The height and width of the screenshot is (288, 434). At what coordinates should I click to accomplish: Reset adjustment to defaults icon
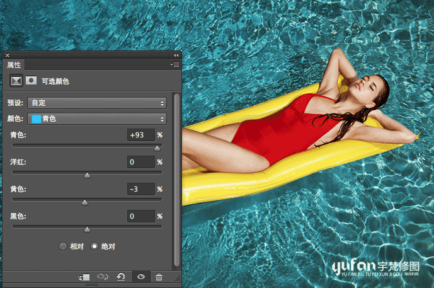[121, 277]
